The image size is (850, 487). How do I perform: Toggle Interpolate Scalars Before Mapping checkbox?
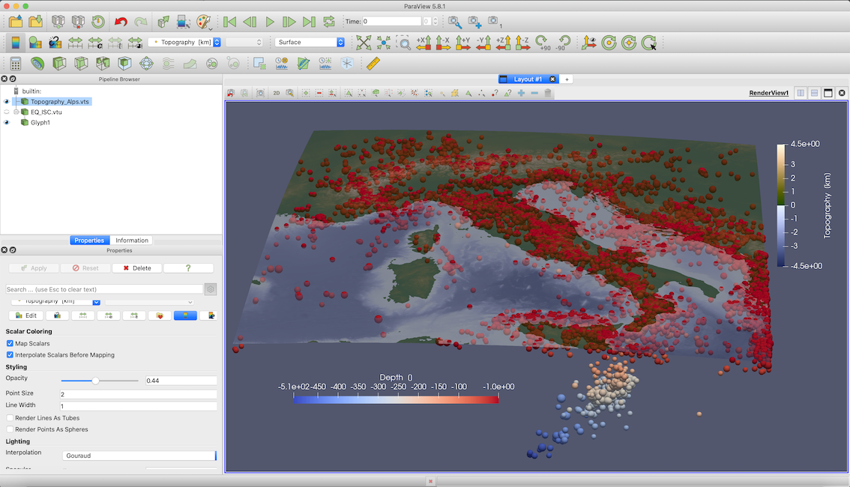[x=10, y=355]
